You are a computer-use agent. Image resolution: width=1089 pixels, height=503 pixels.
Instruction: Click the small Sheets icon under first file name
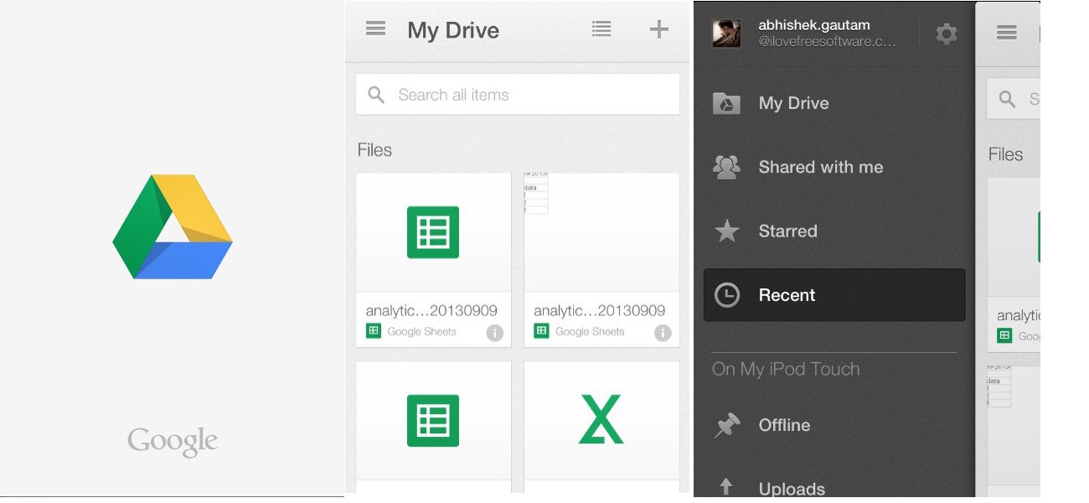click(x=374, y=331)
